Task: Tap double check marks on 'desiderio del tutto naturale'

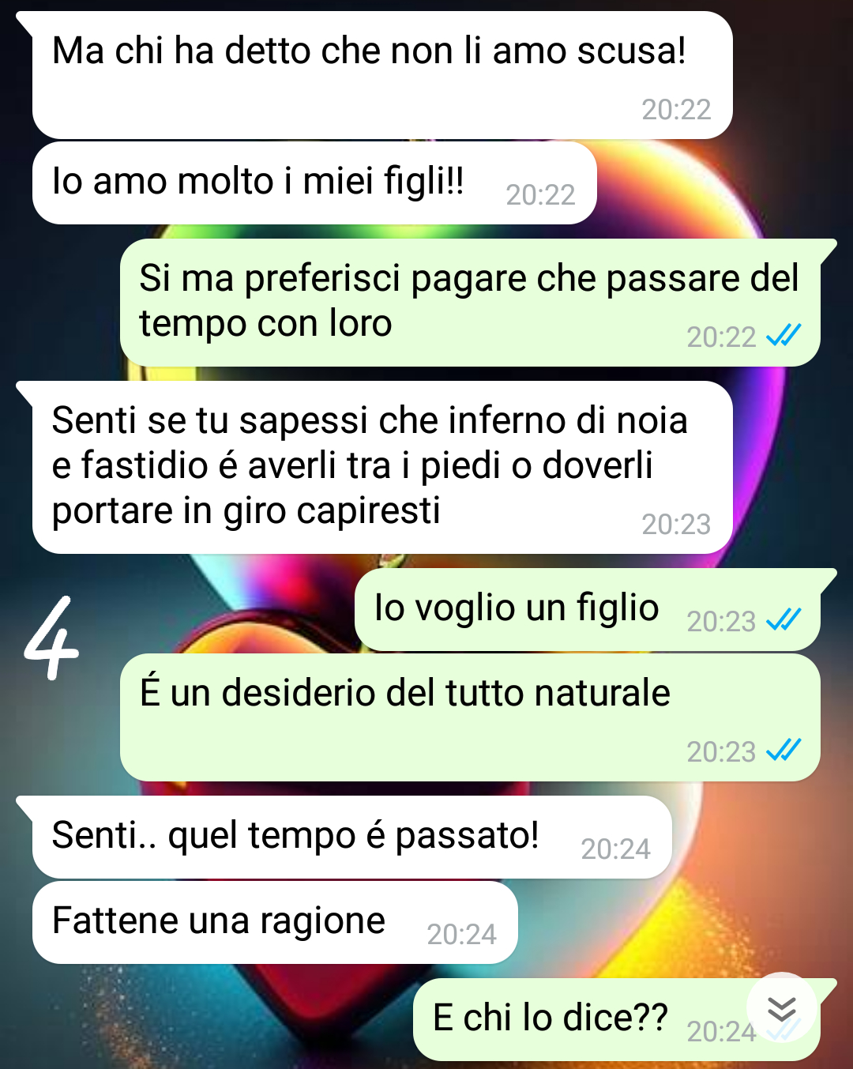Action: pos(783,750)
